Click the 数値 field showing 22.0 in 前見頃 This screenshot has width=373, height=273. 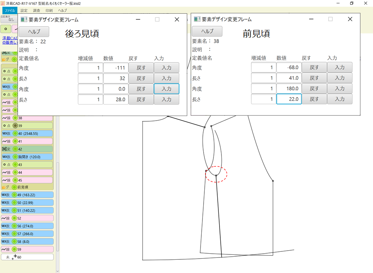pos(289,99)
